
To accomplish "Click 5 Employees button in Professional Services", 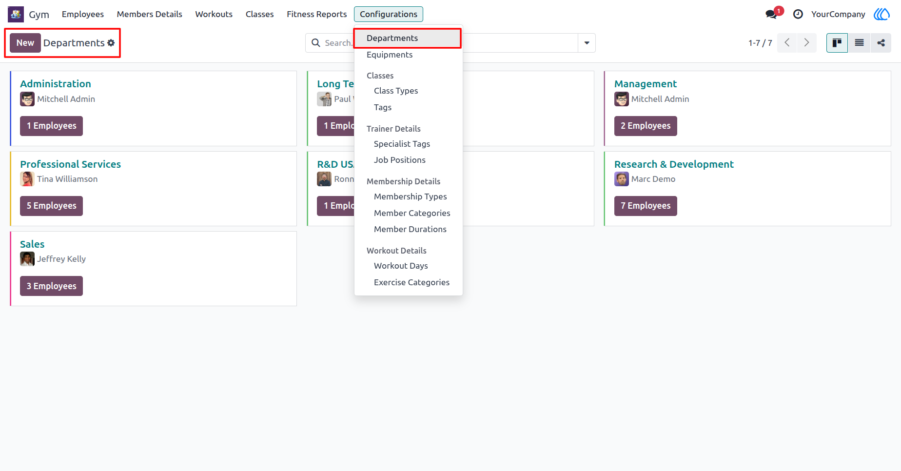I will pyautogui.click(x=51, y=206).
